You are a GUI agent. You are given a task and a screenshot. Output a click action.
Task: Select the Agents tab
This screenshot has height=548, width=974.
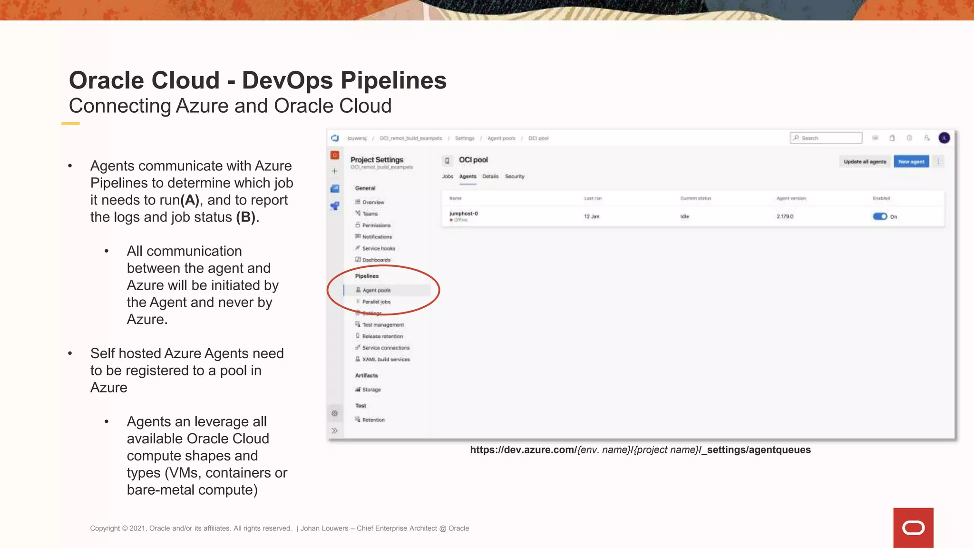468,176
